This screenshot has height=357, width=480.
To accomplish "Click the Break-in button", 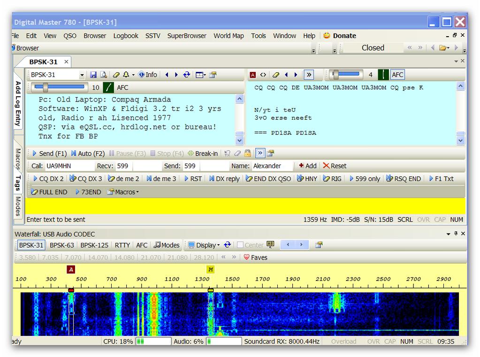I will click(203, 154).
